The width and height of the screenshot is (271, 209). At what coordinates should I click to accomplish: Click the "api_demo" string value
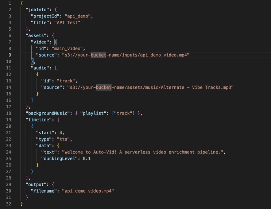click(x=77, y=16)
